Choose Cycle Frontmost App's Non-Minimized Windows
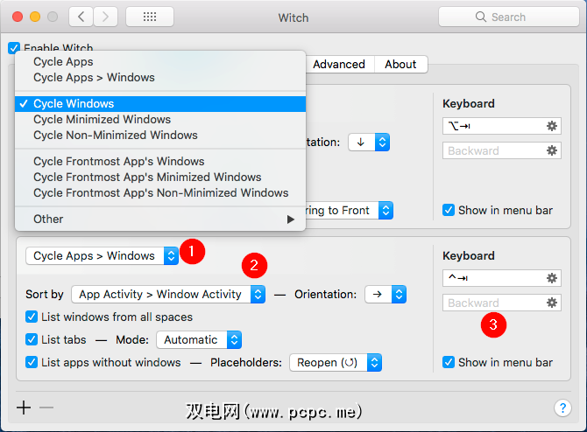 tap(160, 192)
